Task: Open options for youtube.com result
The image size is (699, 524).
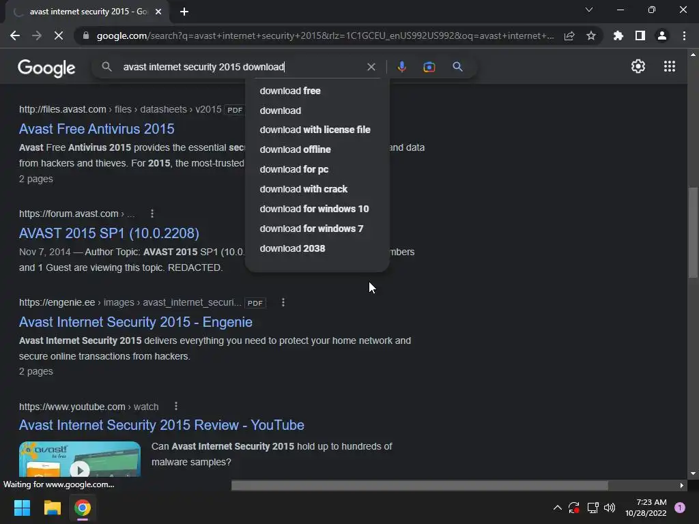Action: 176,407
